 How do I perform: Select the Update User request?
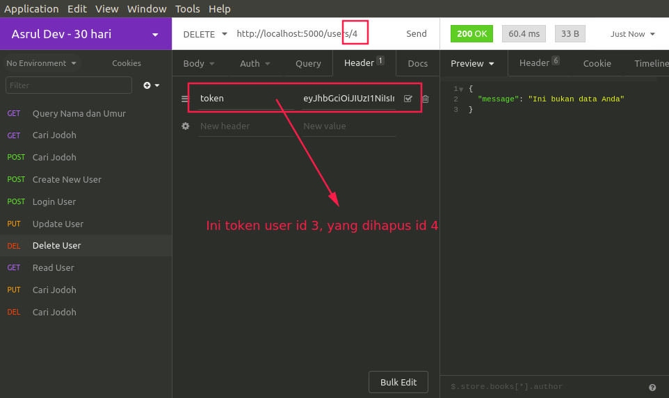86,224
